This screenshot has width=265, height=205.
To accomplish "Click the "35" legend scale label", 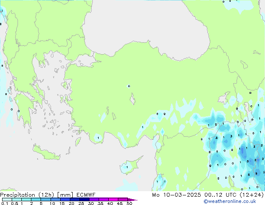I will pyautogui.click(x=100, y=203).
